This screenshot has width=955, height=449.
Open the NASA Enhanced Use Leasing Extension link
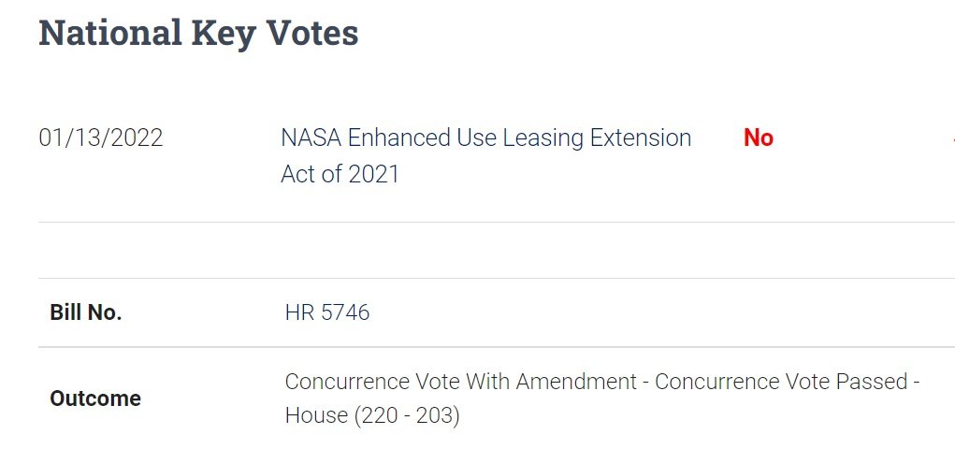(x=485, y=138)
